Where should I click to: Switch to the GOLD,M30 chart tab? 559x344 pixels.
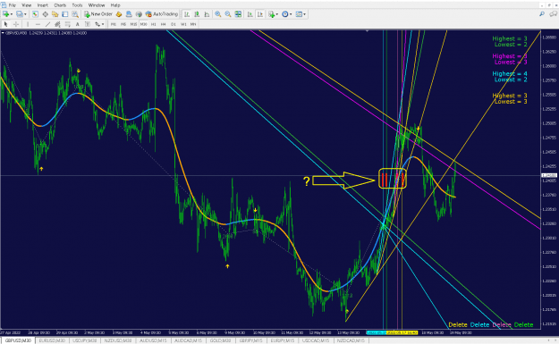[220, 340]
